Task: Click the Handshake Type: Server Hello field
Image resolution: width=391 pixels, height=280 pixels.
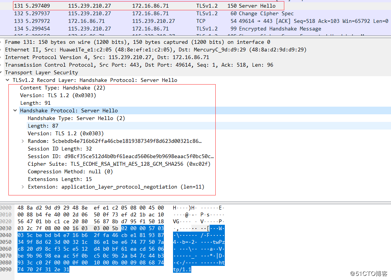Action: point(76,118)
